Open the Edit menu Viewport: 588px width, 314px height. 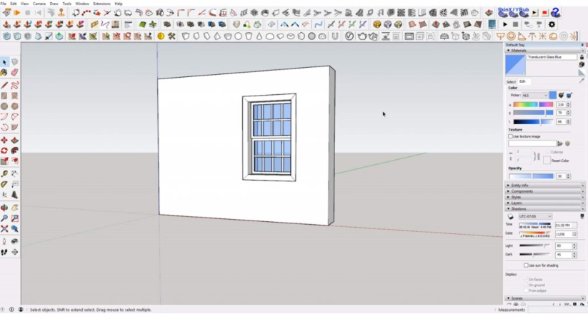tap(13, 4)
